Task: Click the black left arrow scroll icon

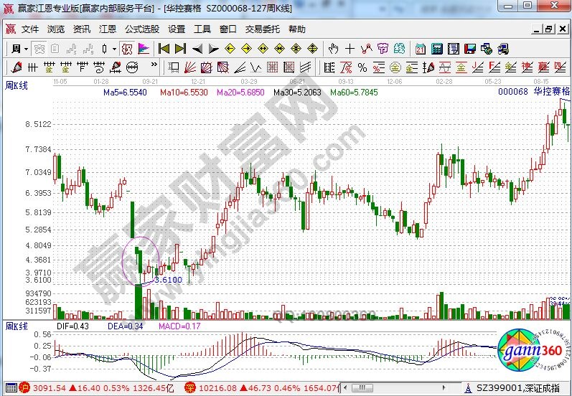Action: coord(197,49)
